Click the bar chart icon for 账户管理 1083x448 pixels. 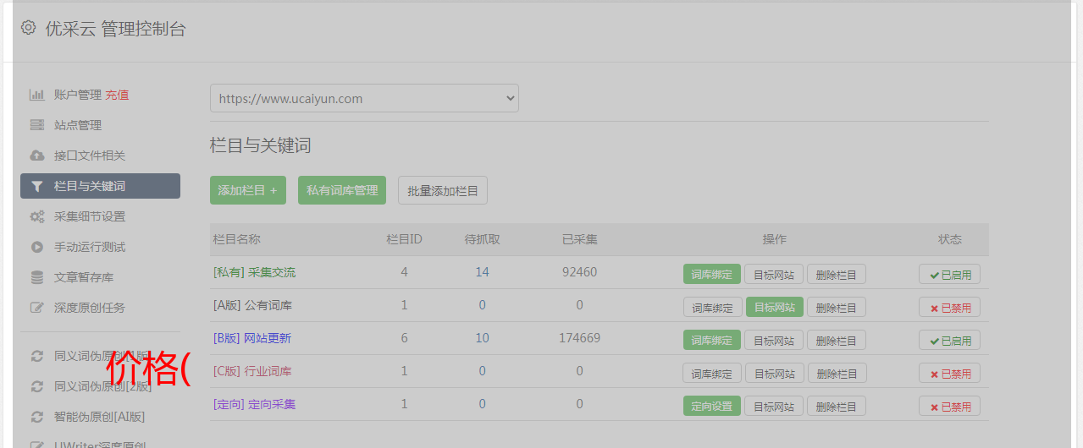pyautogui.click(x=36, y=95)
